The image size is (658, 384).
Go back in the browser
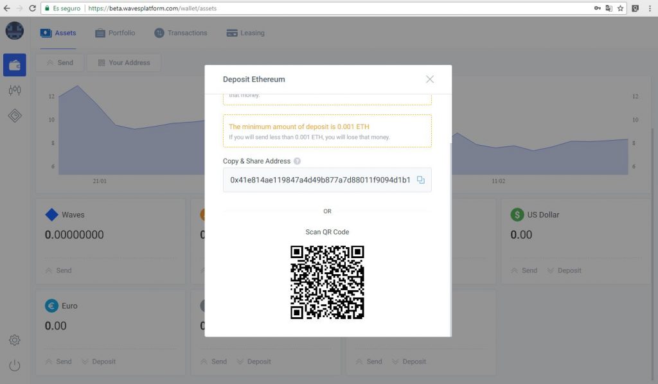[x=6, y=8]
